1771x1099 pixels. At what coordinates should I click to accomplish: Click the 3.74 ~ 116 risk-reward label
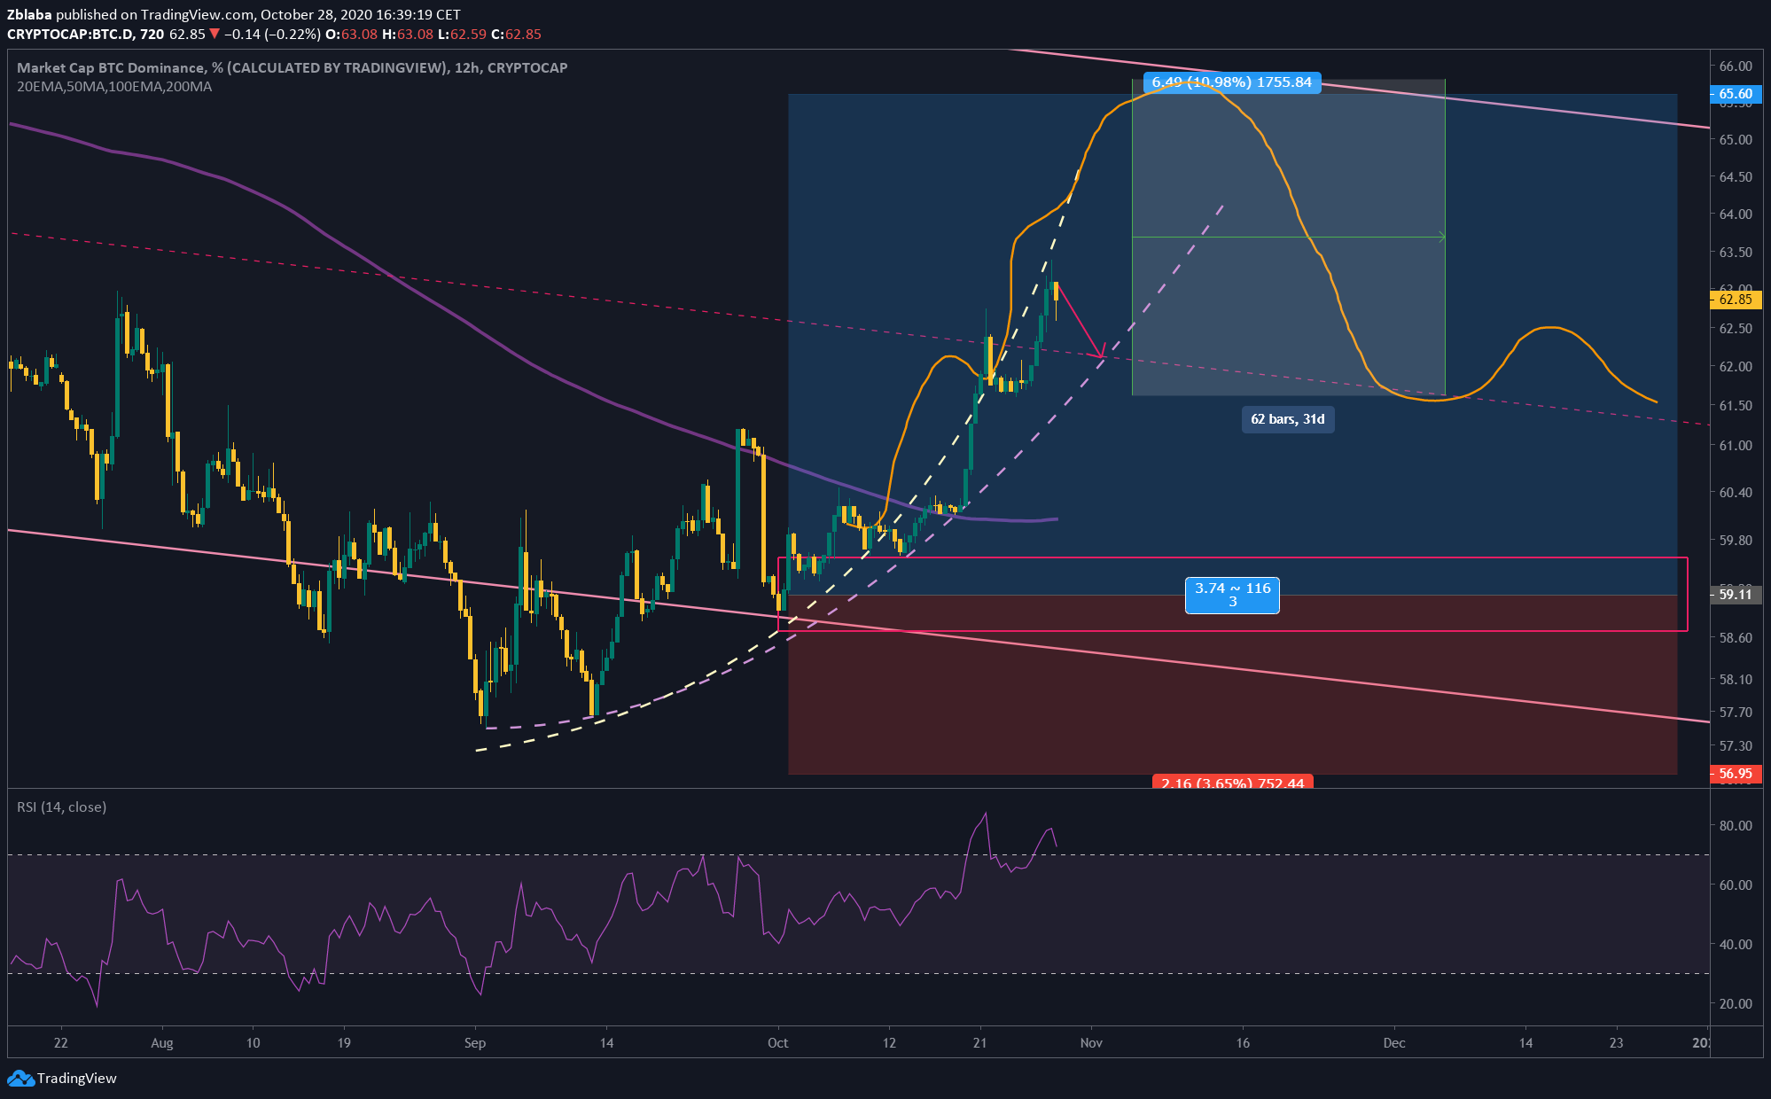(x=1232, y=595)
